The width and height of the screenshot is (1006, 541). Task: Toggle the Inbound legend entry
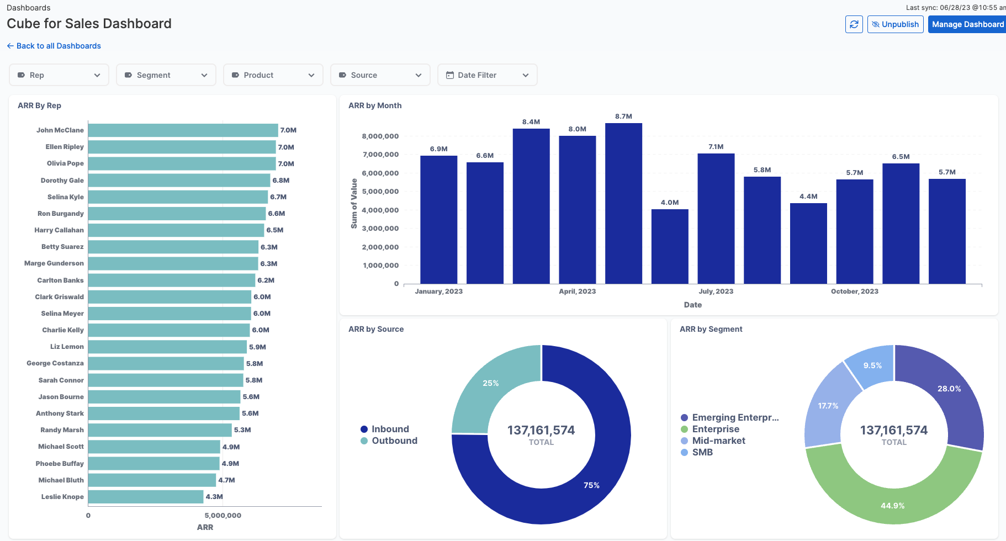385,429
